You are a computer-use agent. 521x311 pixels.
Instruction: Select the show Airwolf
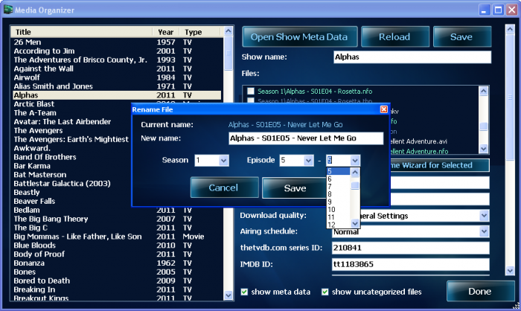117,77
